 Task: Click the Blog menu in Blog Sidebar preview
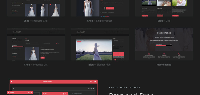coord(118,32)
